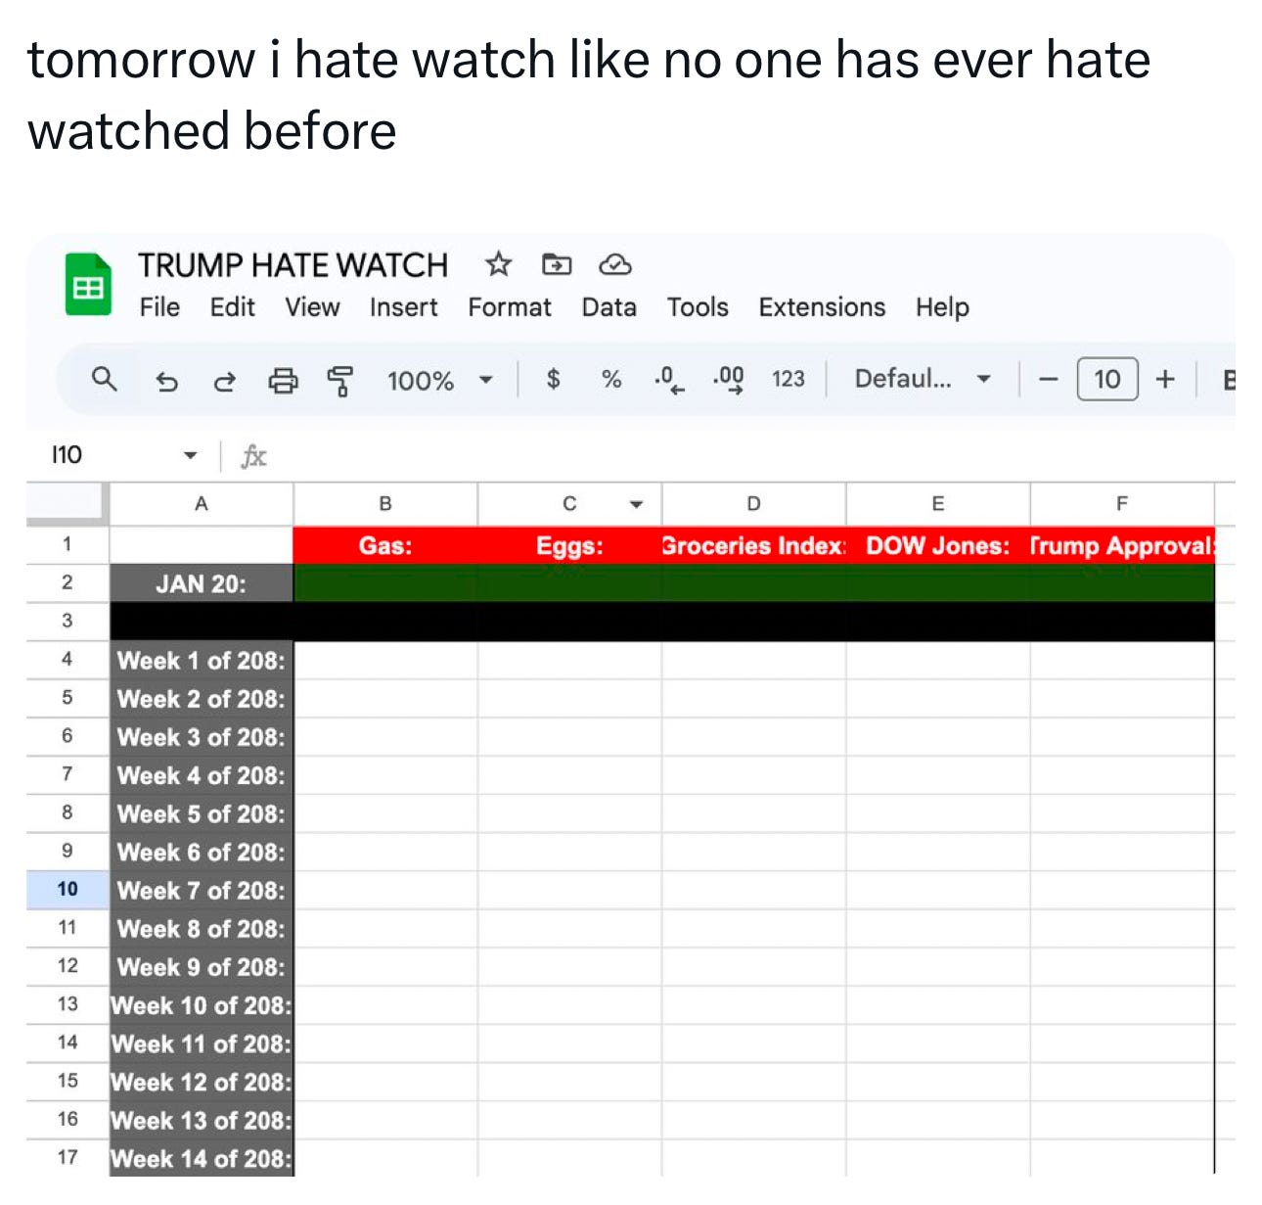Activate the paint format roller
This screenshot has width=1262, height=1205.
pos(339,380)
